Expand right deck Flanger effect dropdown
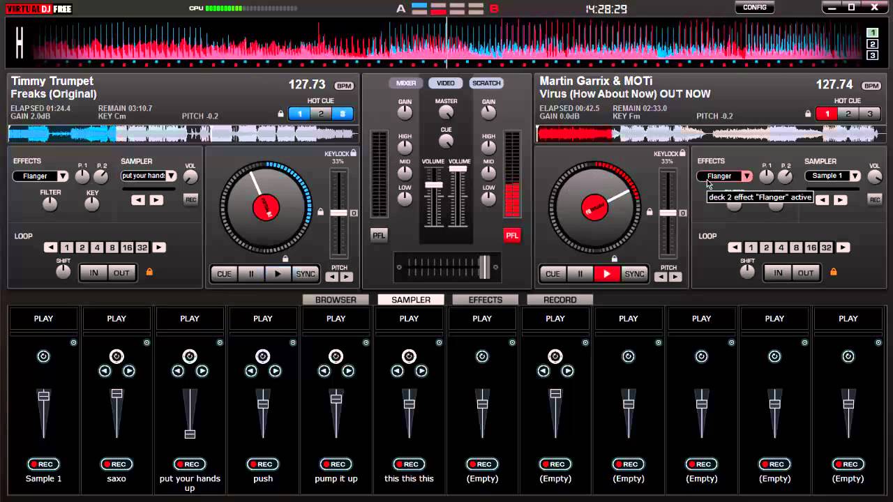The width and height of the screenshot is (893, 502). 747,176
